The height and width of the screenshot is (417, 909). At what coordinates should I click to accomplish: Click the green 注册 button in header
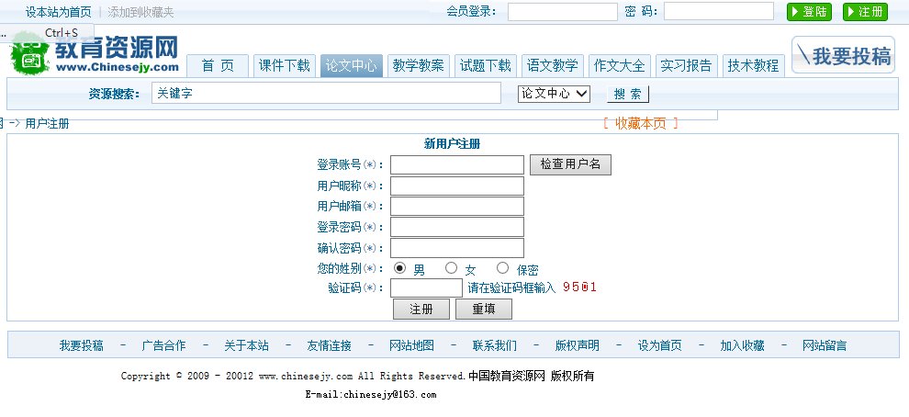click(866, 12)
